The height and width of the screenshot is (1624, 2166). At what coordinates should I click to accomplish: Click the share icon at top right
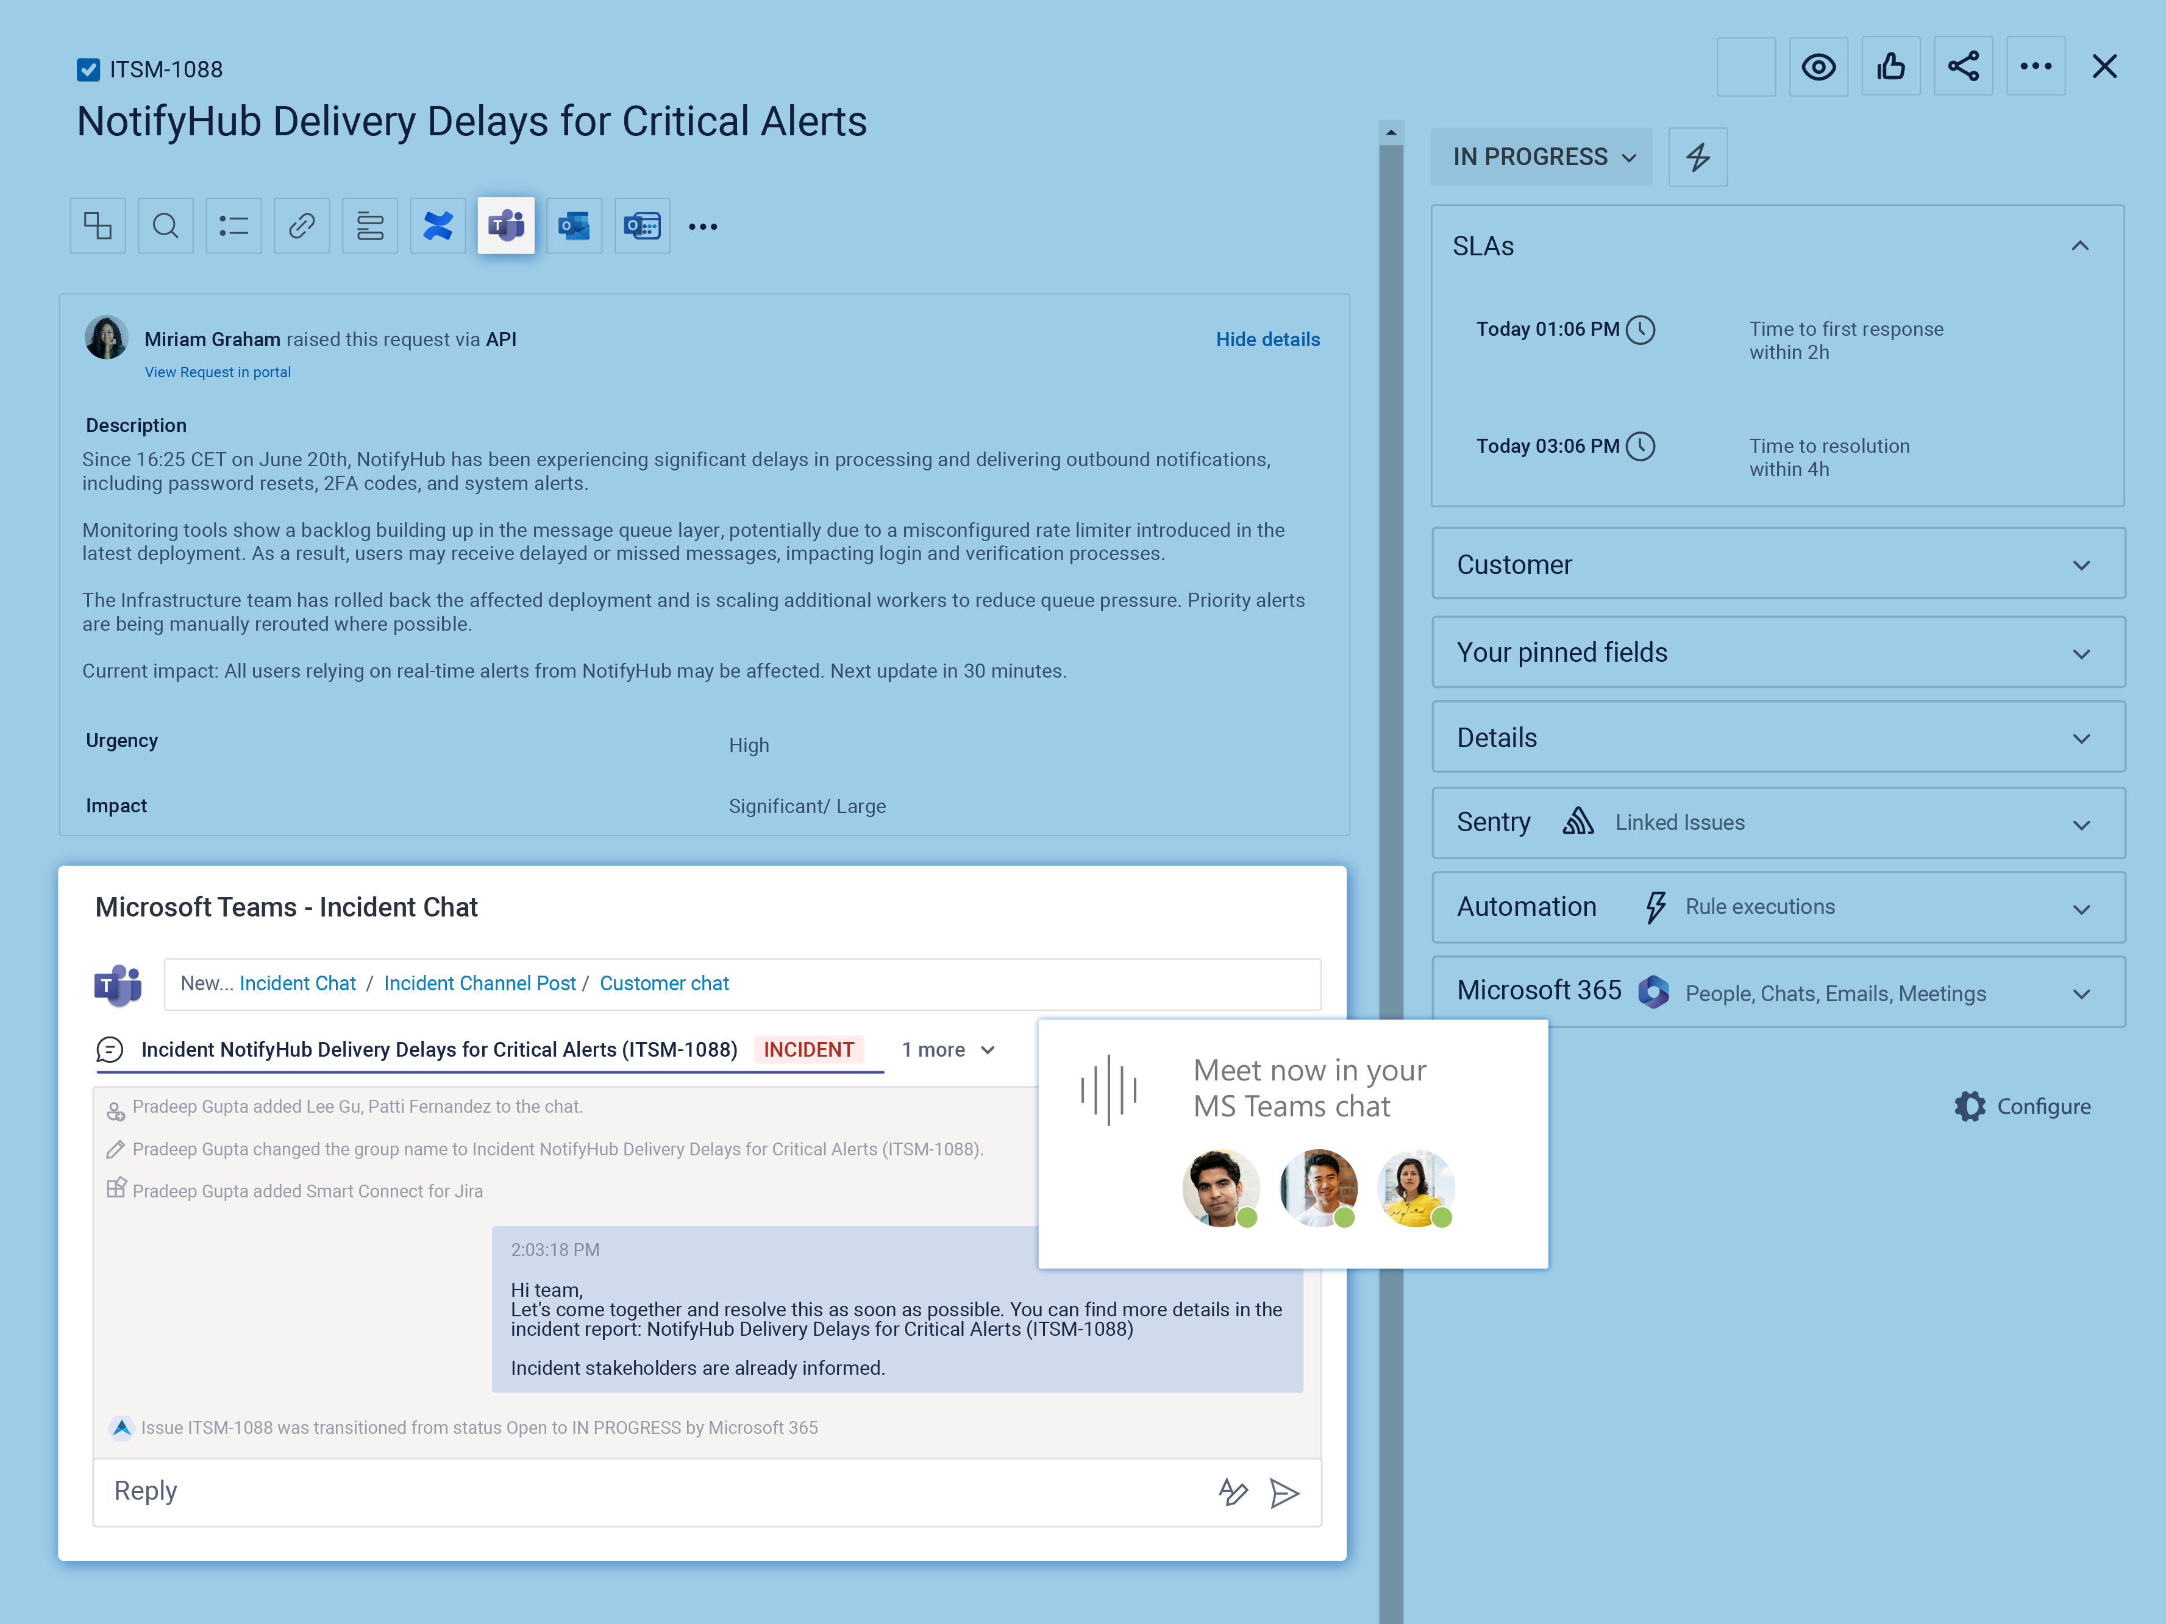coord(1962,66)
